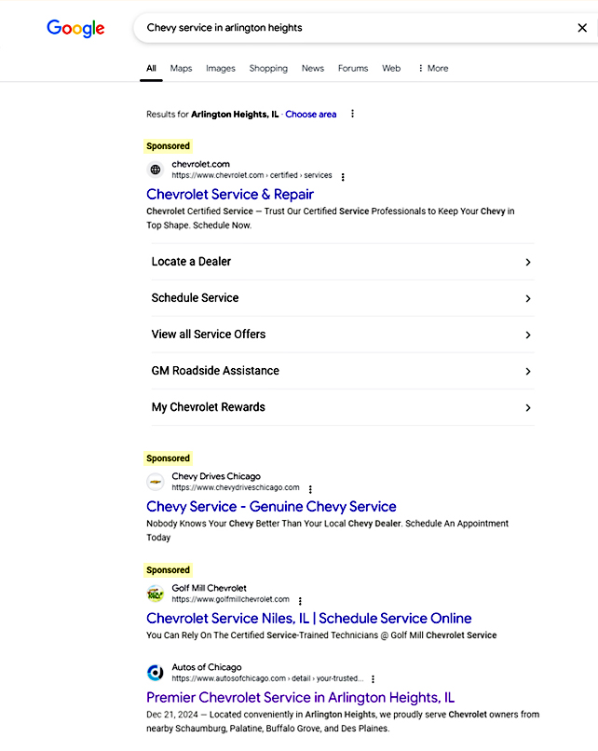
Task: Click the Choose area link
Action: pyautogui.click(x=311, y=114)
